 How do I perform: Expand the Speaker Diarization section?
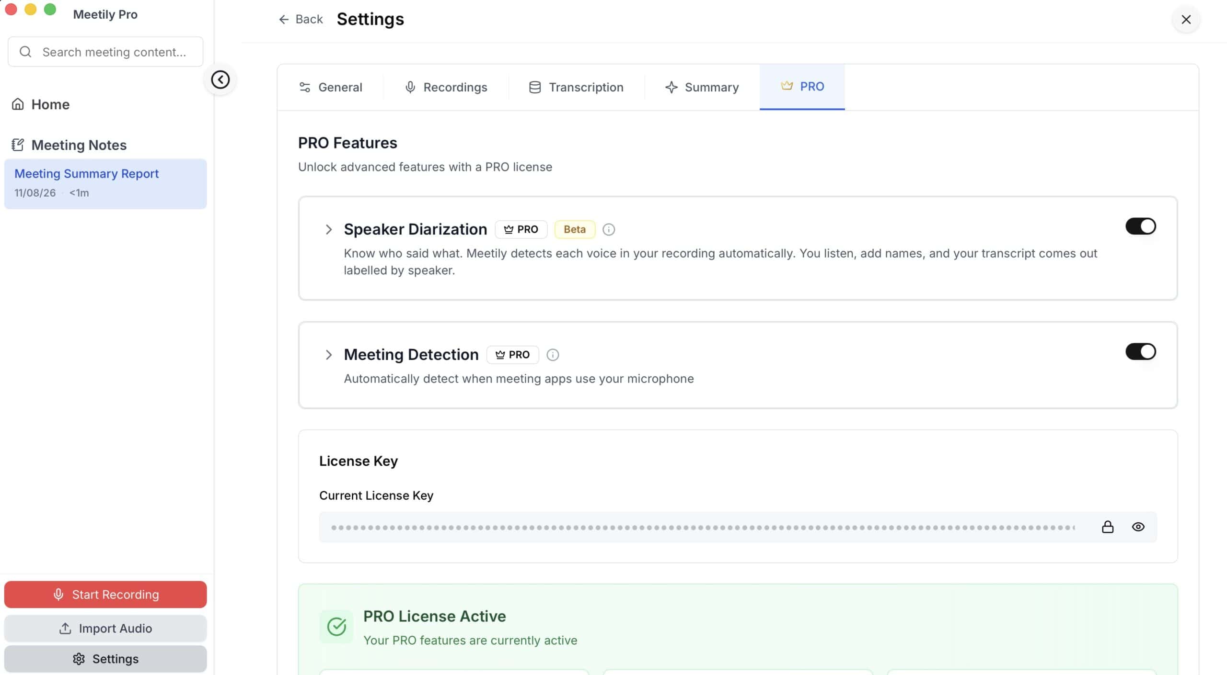[x=329, y=229]
